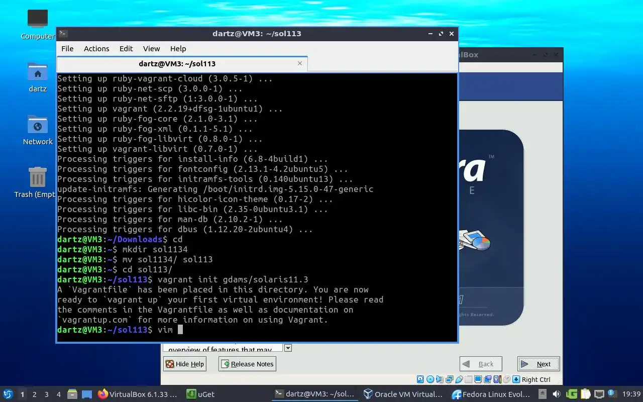Switch to workspace 4

pyautogui.click(x=58, y=394)
